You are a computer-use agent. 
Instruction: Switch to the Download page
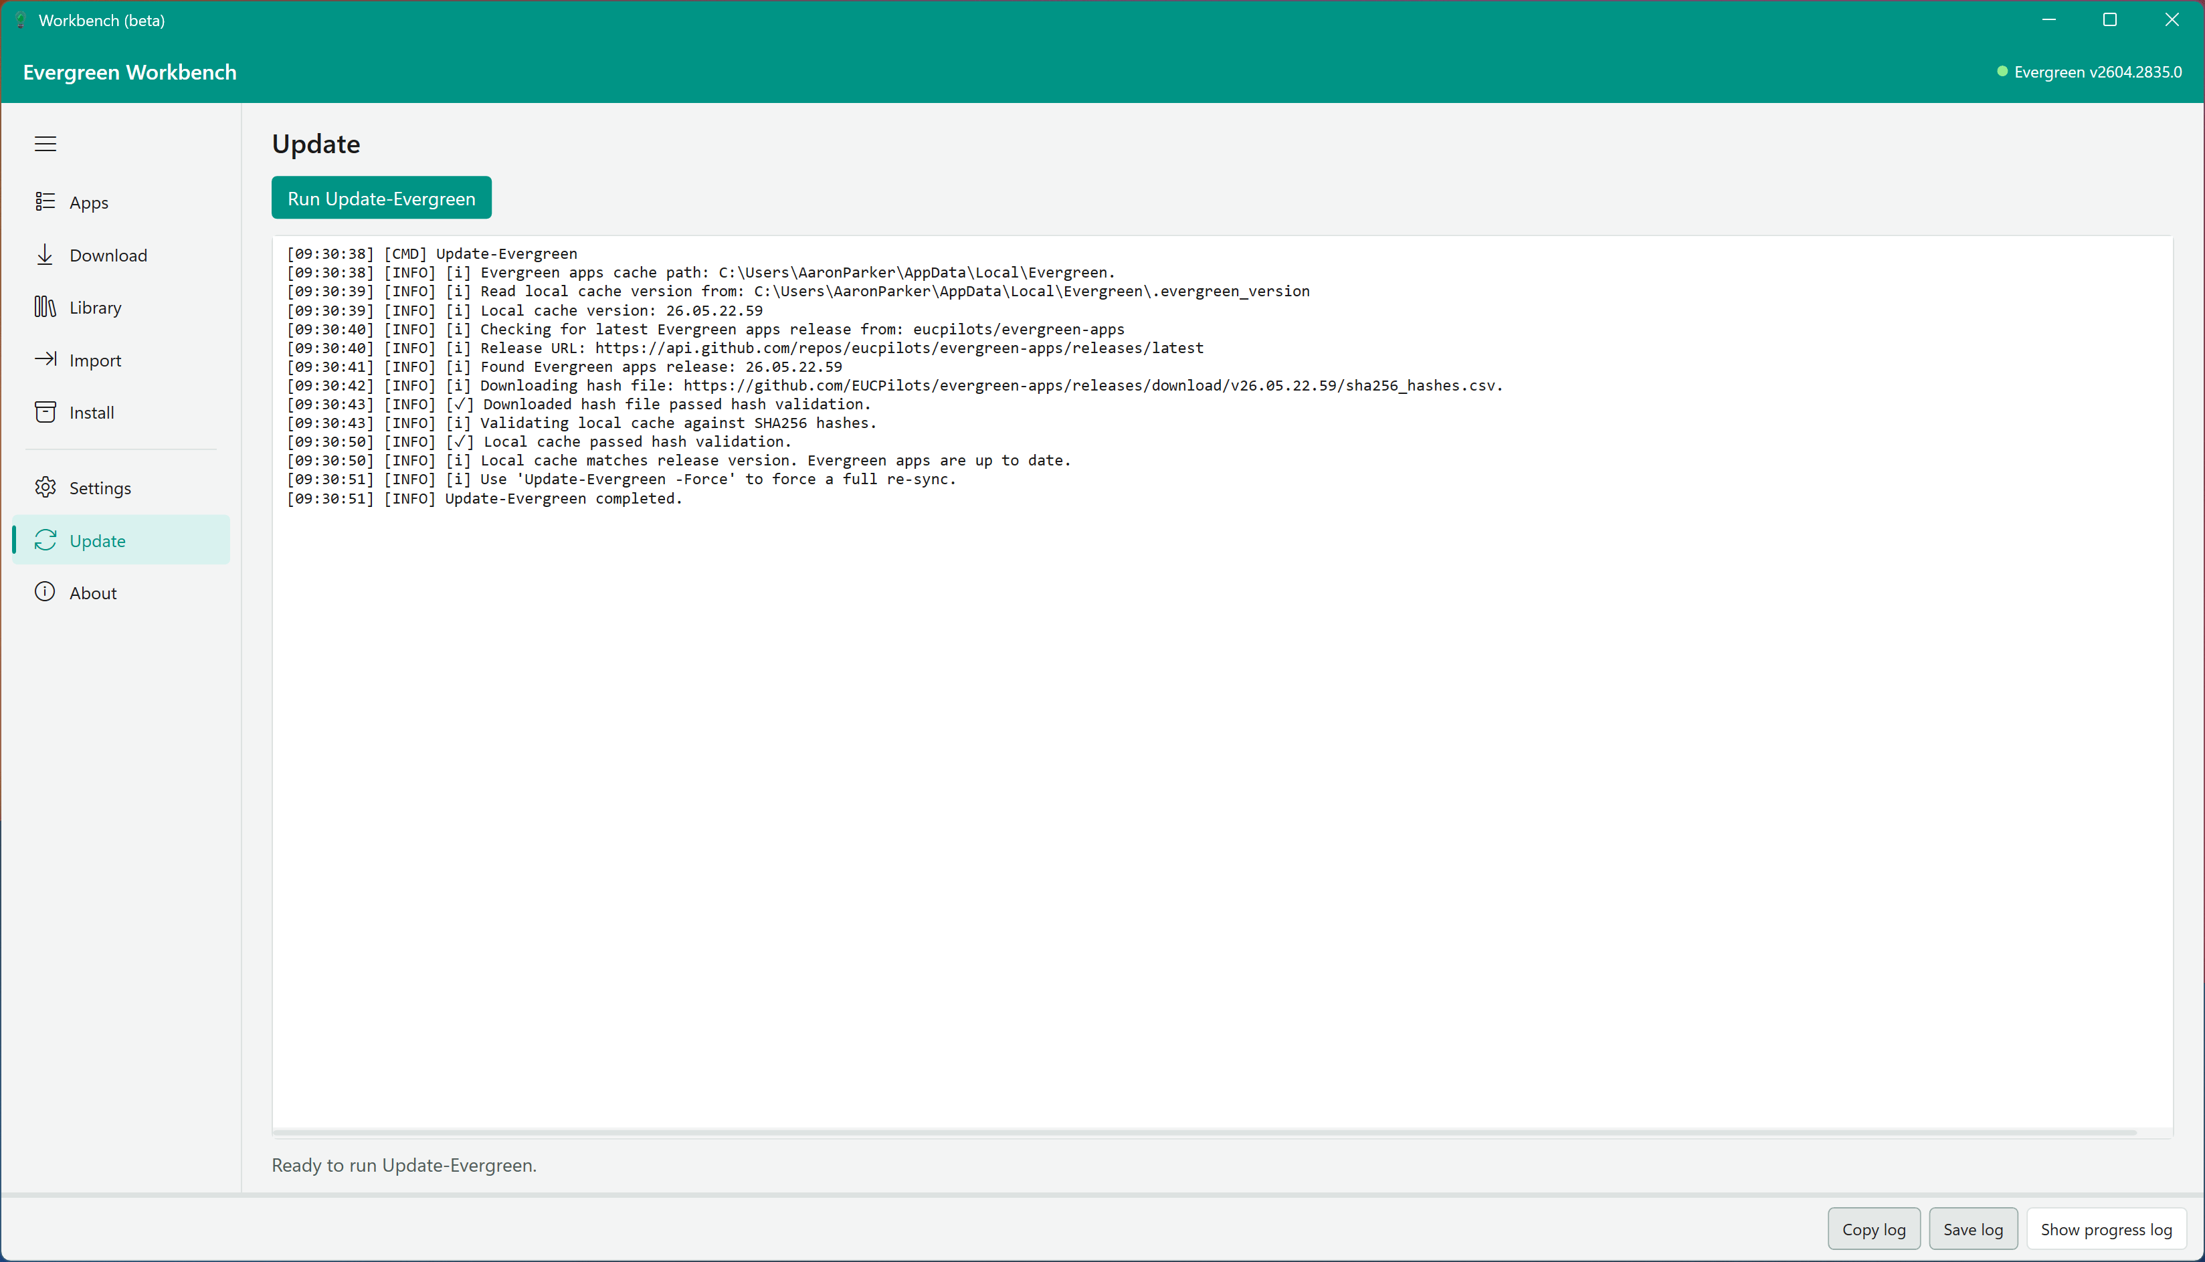click(121, 255)
